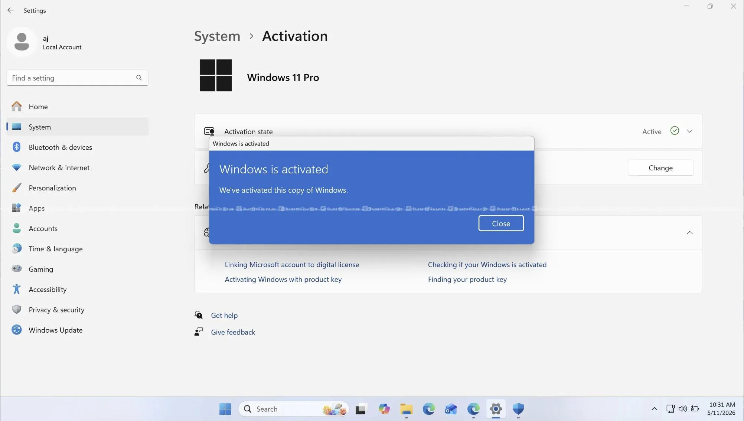
Task: Click the Settings gear taskbar icon
Action: [496, 409]
